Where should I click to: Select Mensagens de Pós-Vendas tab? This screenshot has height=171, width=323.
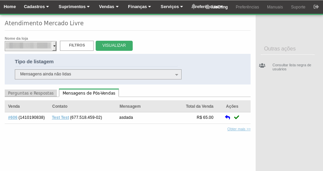89,93
